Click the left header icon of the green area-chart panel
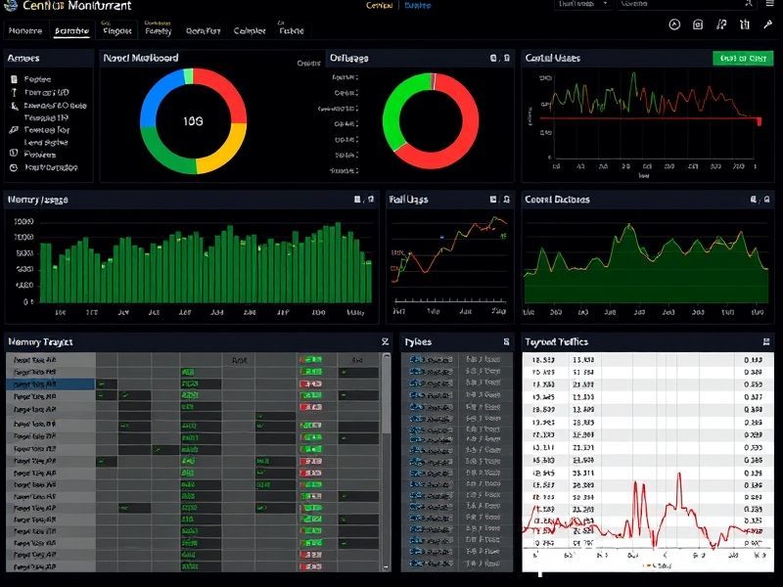 (x=754, y=200)
